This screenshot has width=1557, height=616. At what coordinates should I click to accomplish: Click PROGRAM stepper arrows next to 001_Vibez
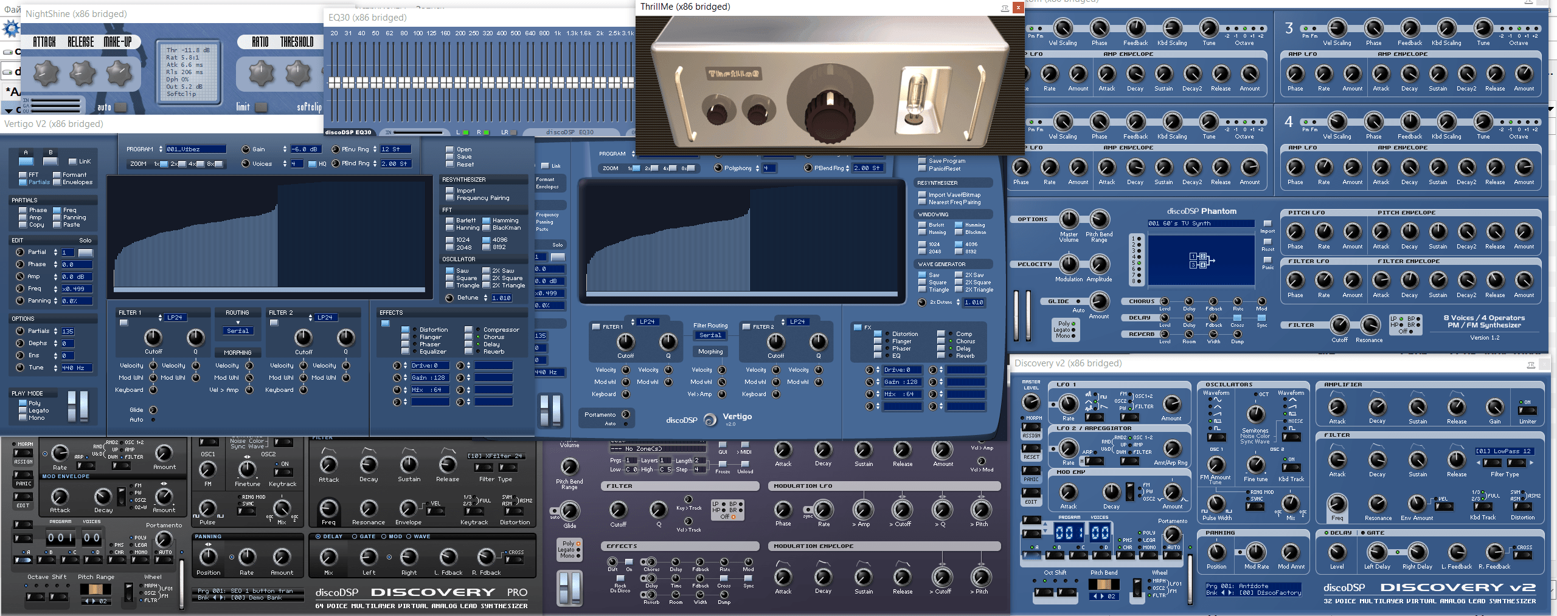[x=161, y=149]
